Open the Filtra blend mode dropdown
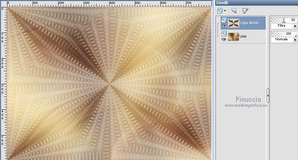Image resolution: width=298 pixels, height=160 pixels. tap(282, 26)
